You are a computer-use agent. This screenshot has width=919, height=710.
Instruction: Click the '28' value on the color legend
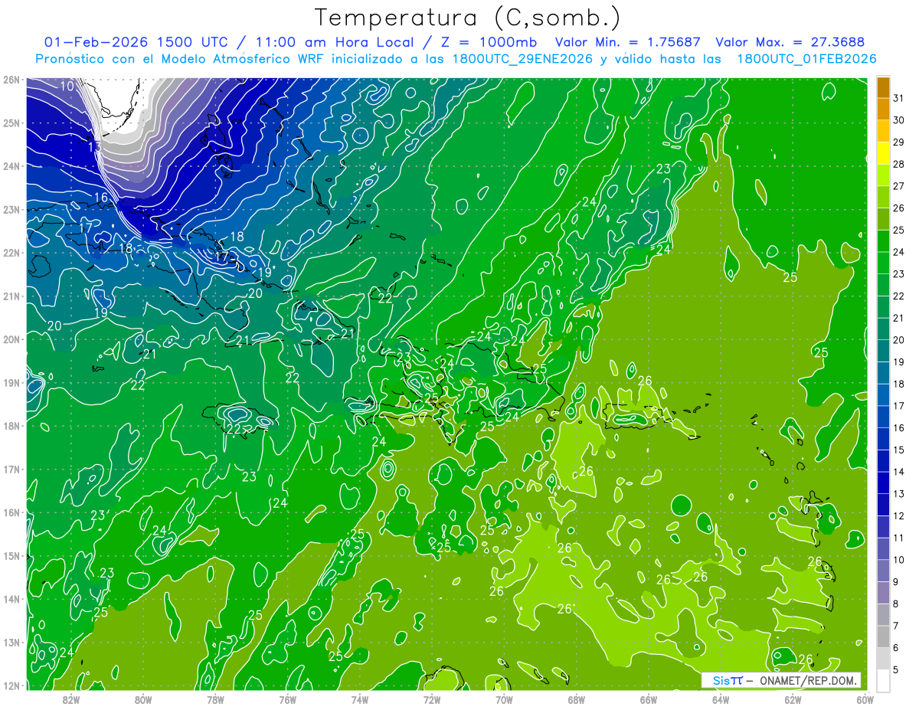coord(899,164)
